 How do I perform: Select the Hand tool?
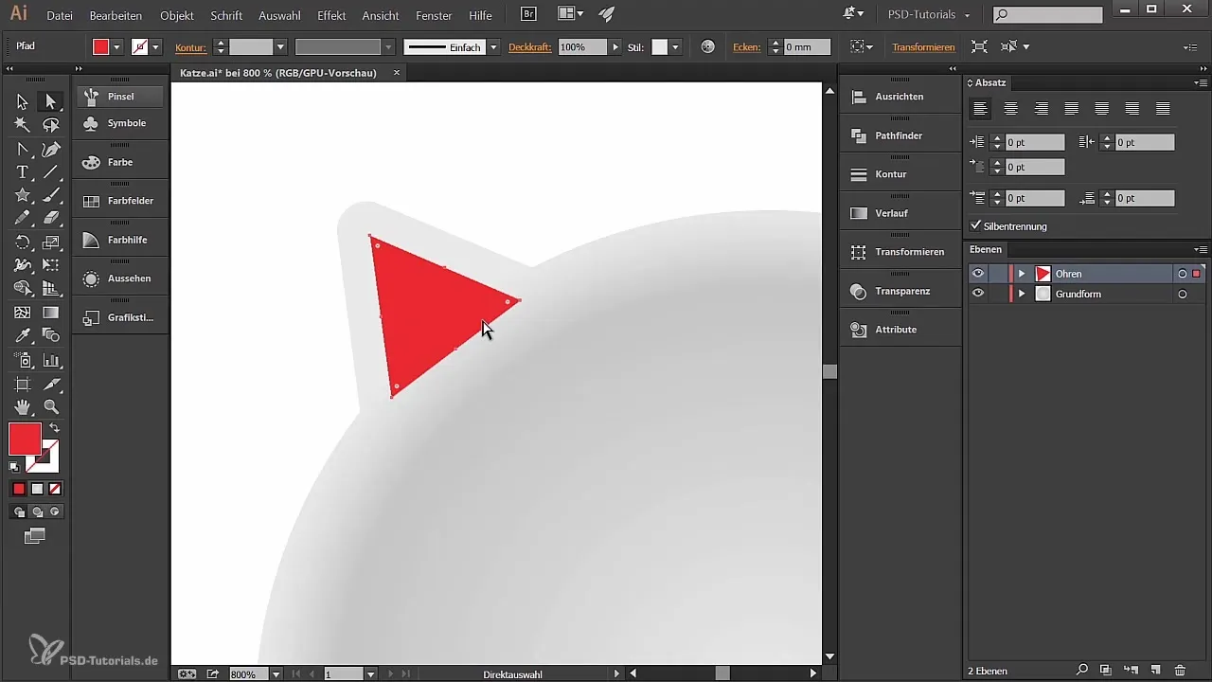pos(22,407)
